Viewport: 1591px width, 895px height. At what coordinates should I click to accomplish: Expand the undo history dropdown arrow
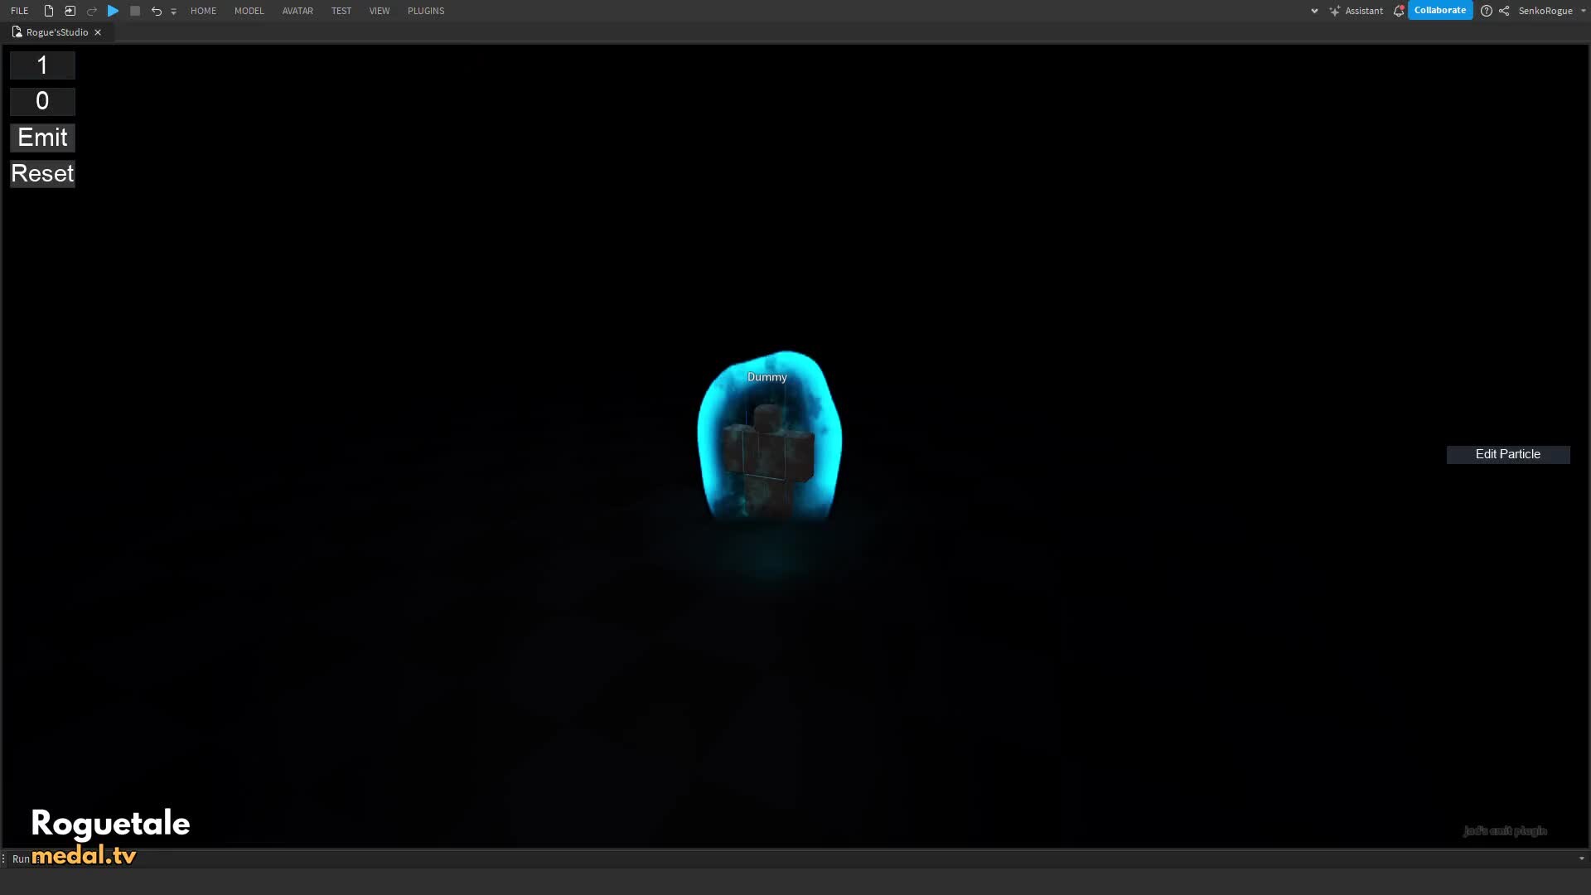click(173, 12)
